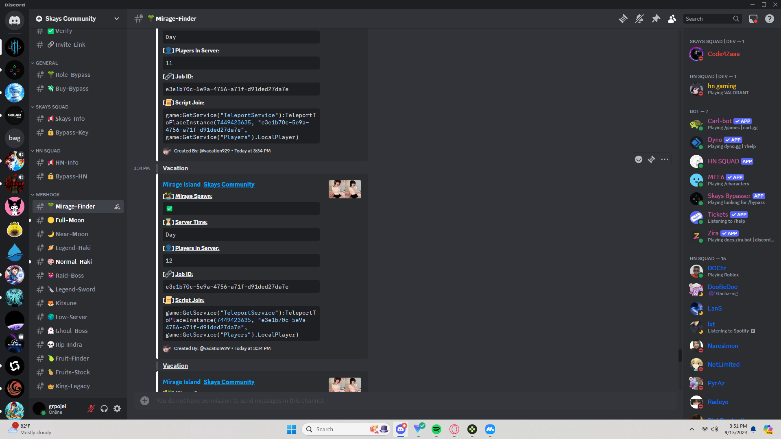
Task: Select the red swirl server icon
Action: tap(15, 389)
